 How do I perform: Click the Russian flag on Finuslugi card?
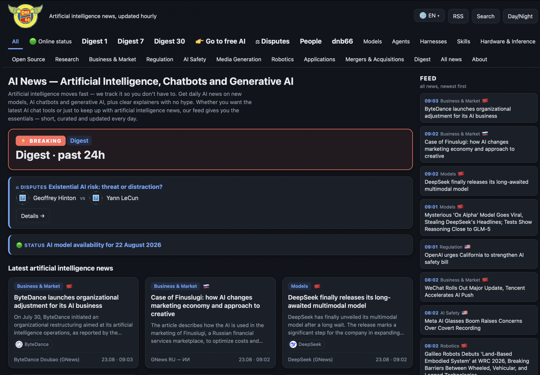(206, 286)
